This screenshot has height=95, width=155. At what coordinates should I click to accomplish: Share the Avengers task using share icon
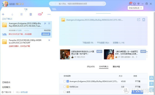coord(139,20)
